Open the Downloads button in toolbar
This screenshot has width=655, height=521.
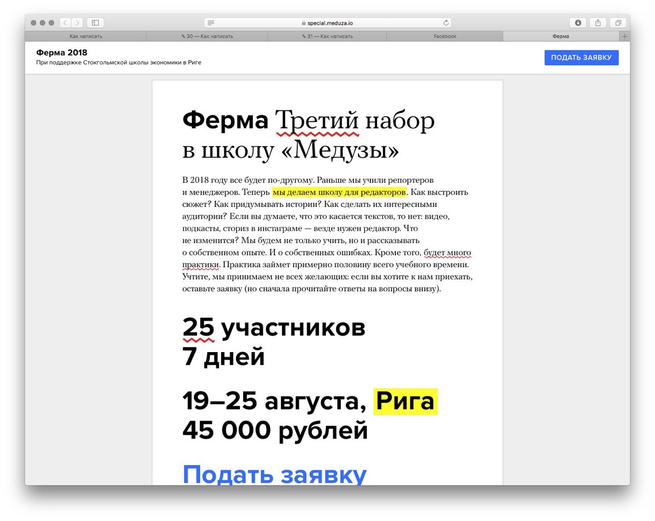pos(578,23)
